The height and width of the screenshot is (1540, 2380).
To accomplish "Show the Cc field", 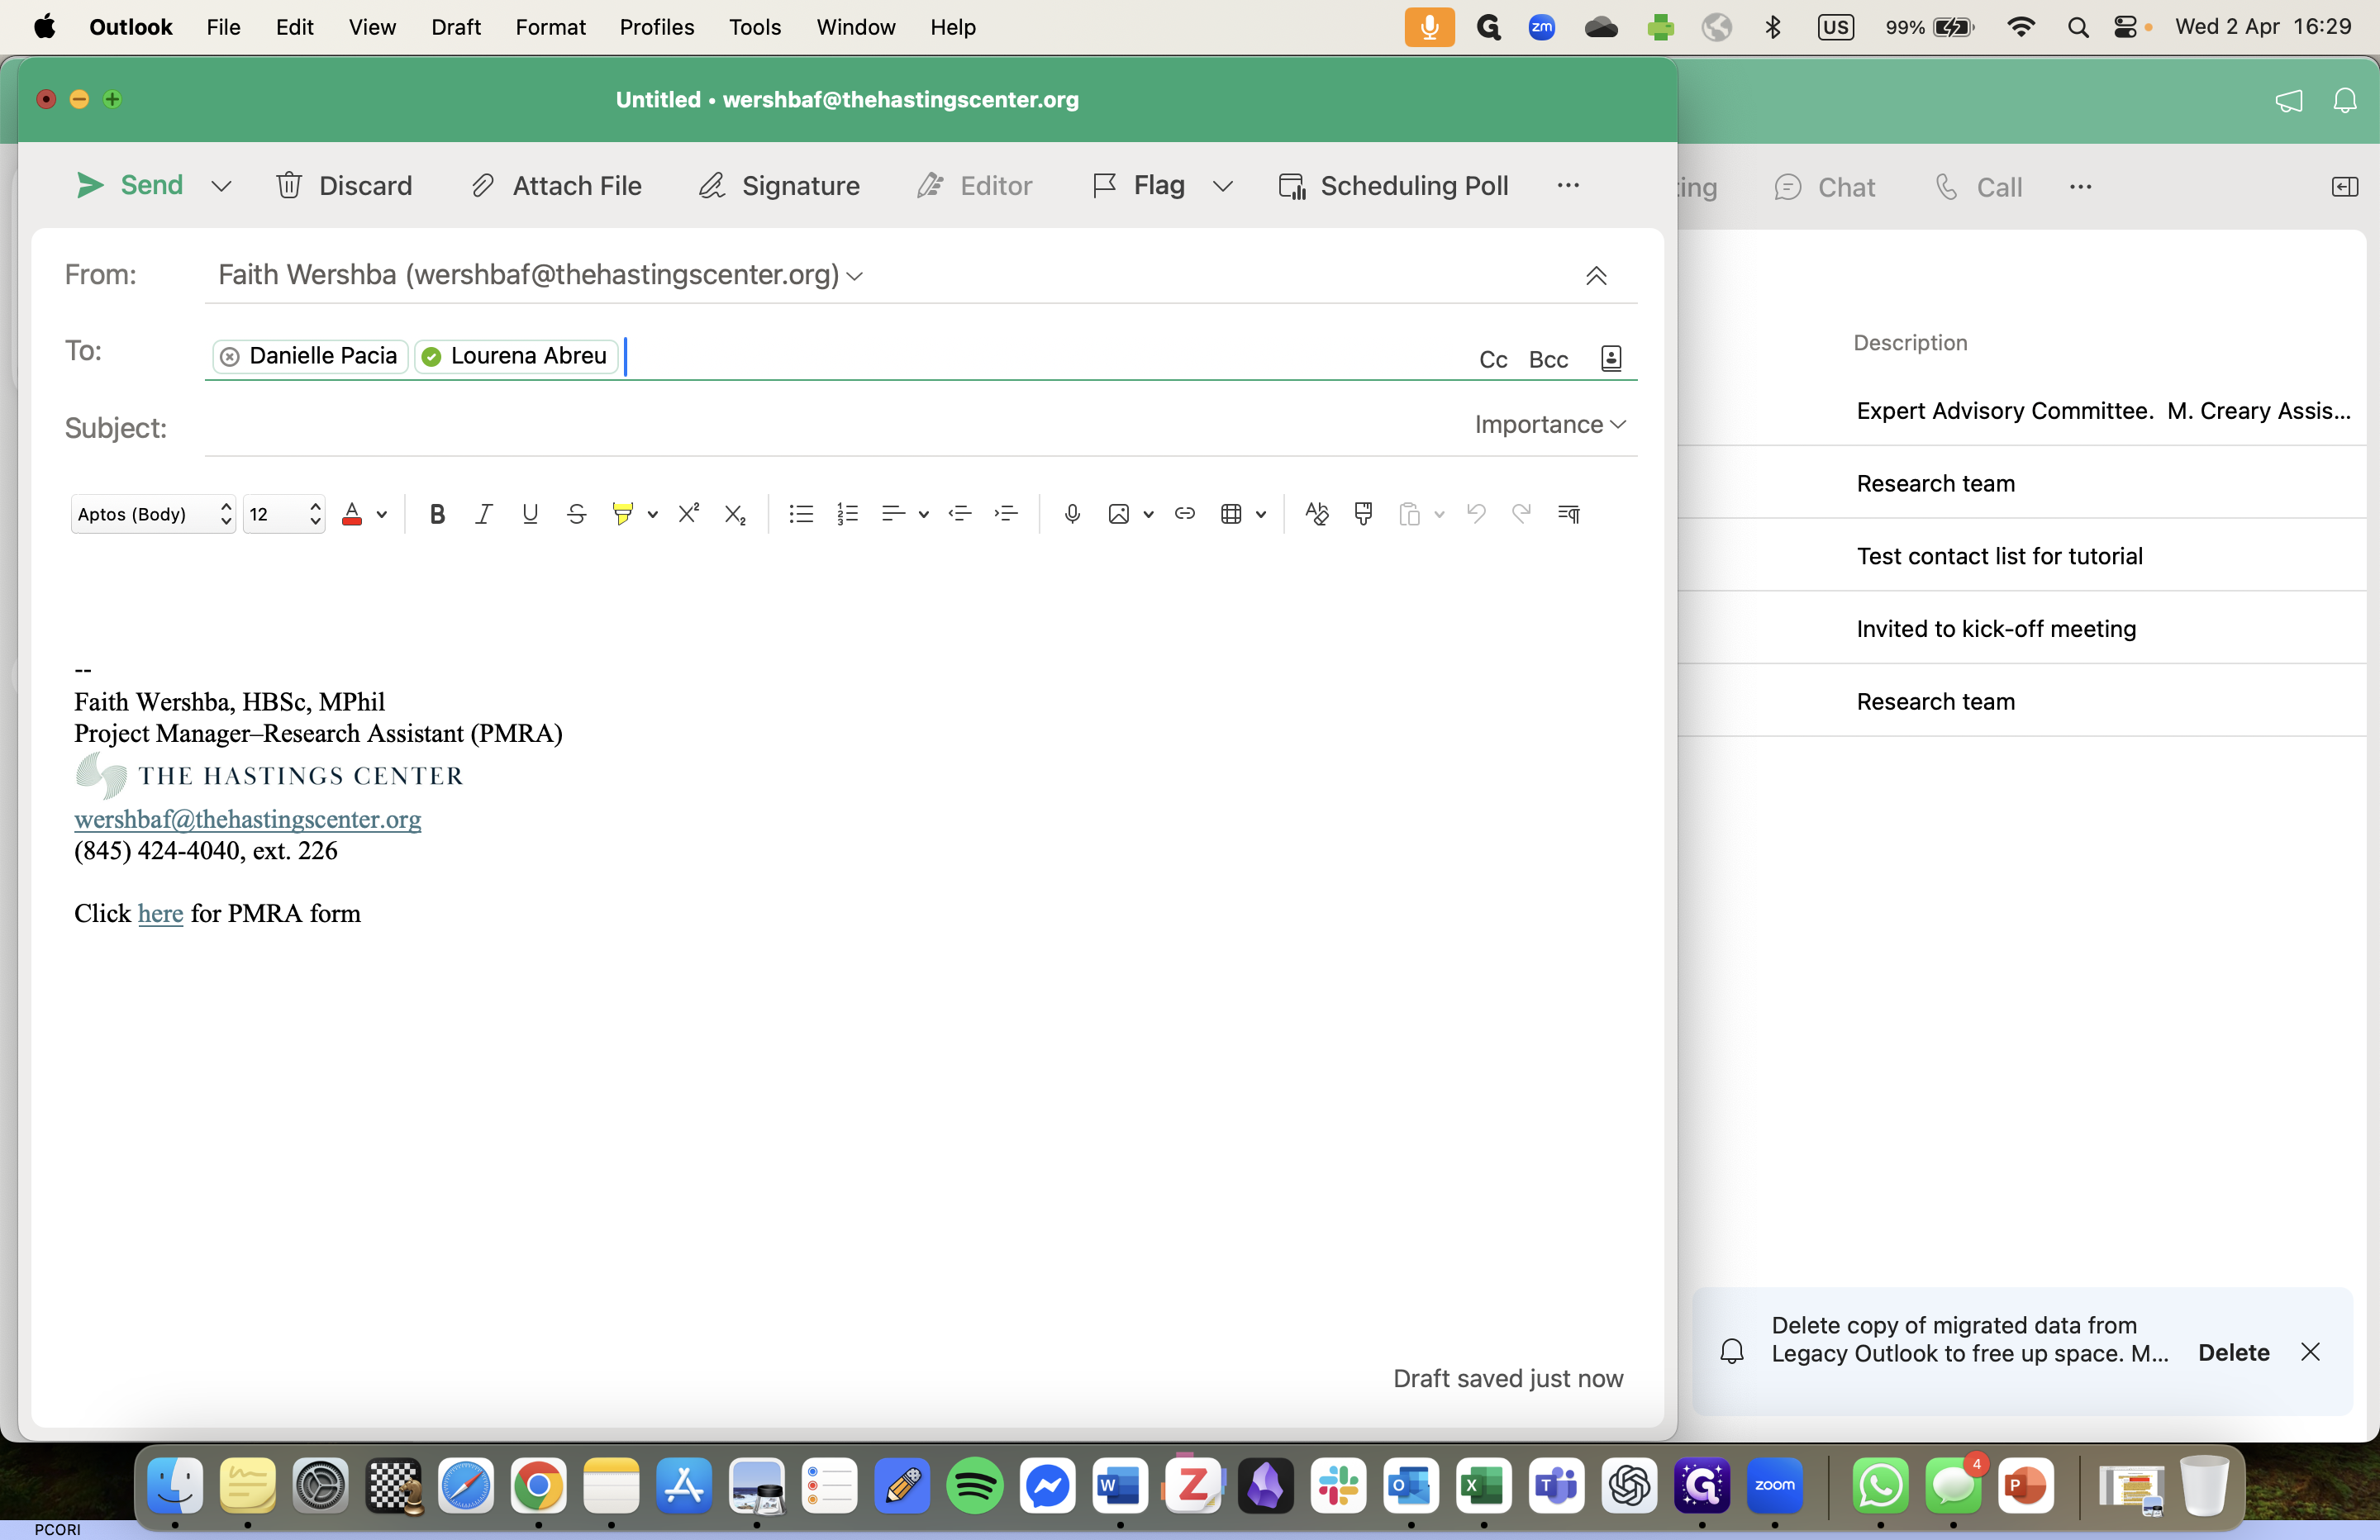I will click(x=1493, y=360).
